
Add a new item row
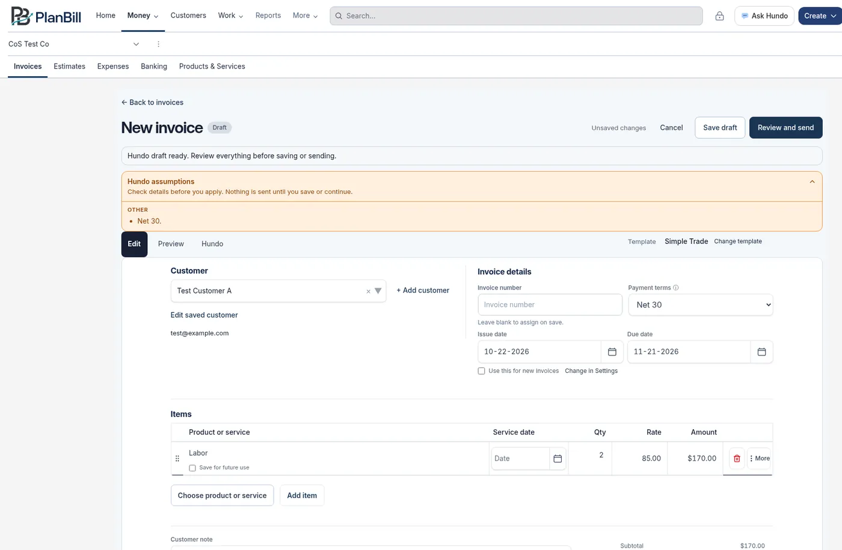[302, 496]
